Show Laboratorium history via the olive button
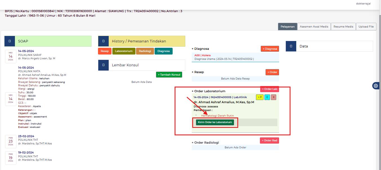The image size is (381, 170). [x=124, y=51]
